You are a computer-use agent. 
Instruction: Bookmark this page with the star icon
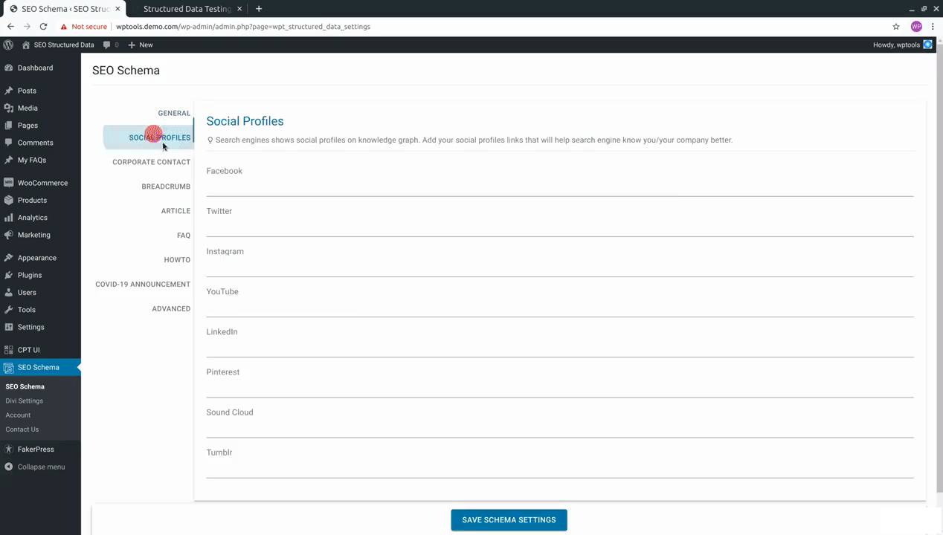896,27
